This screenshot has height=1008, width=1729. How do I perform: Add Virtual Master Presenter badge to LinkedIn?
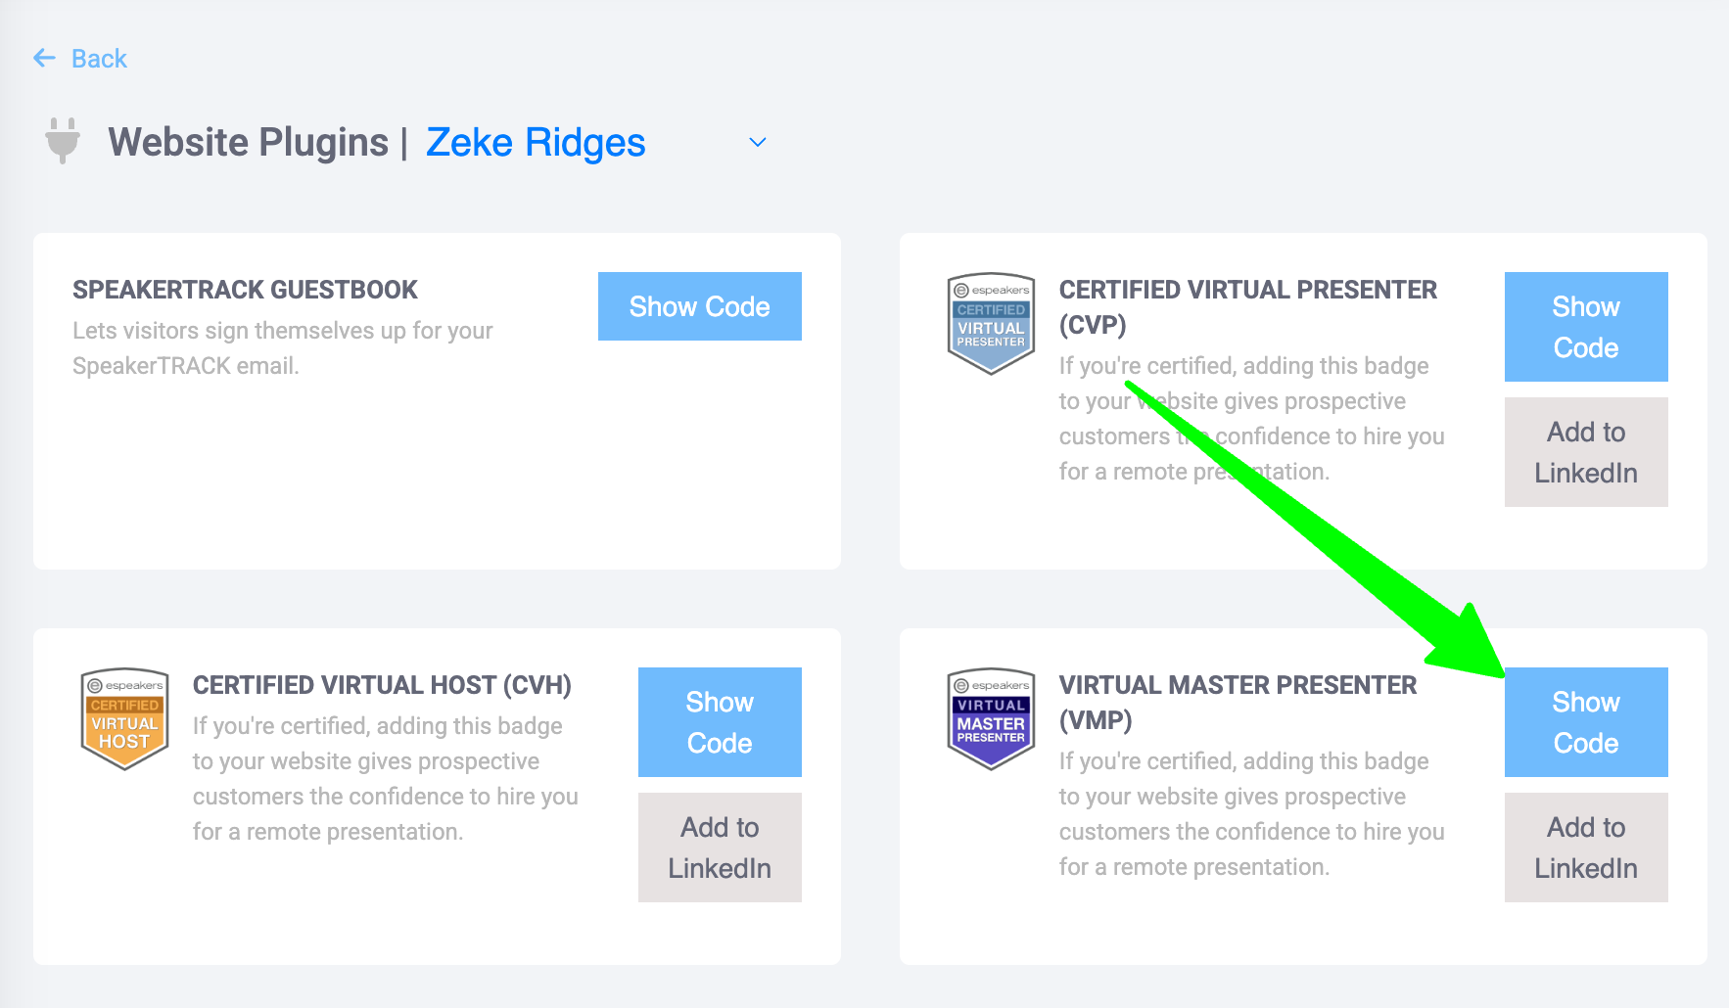tap(1585, 848)
